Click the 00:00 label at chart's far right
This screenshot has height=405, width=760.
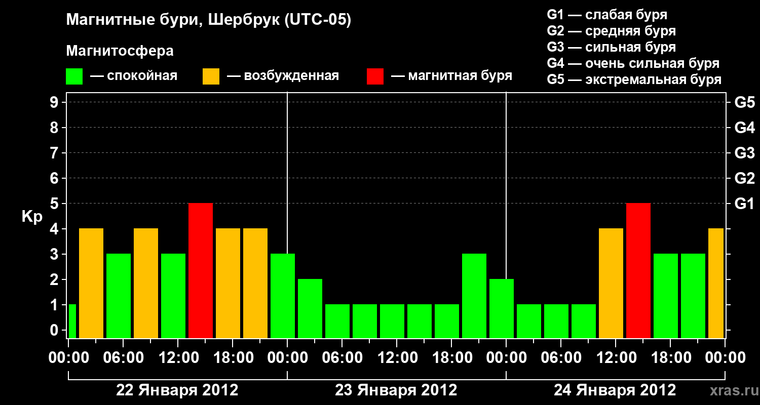725,358
